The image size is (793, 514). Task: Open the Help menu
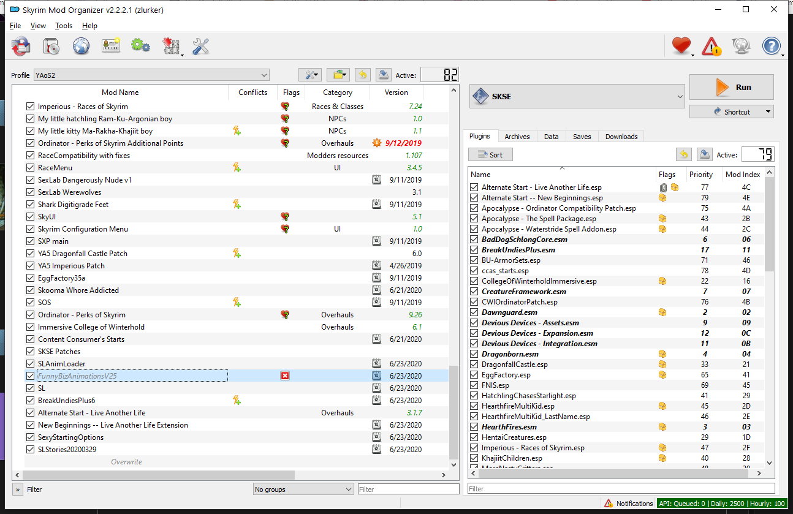pos(89,26)
